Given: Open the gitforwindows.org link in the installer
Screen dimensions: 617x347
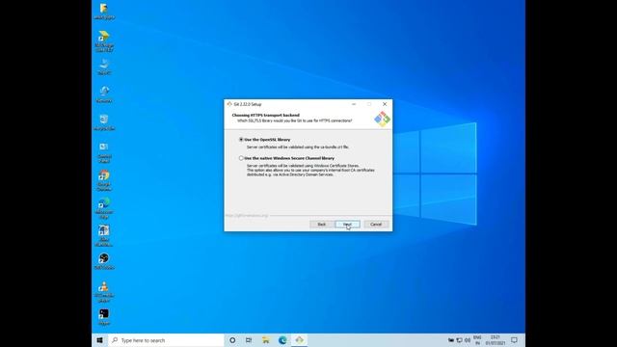Looking at the screenshot, I should (x=247, y=216).
